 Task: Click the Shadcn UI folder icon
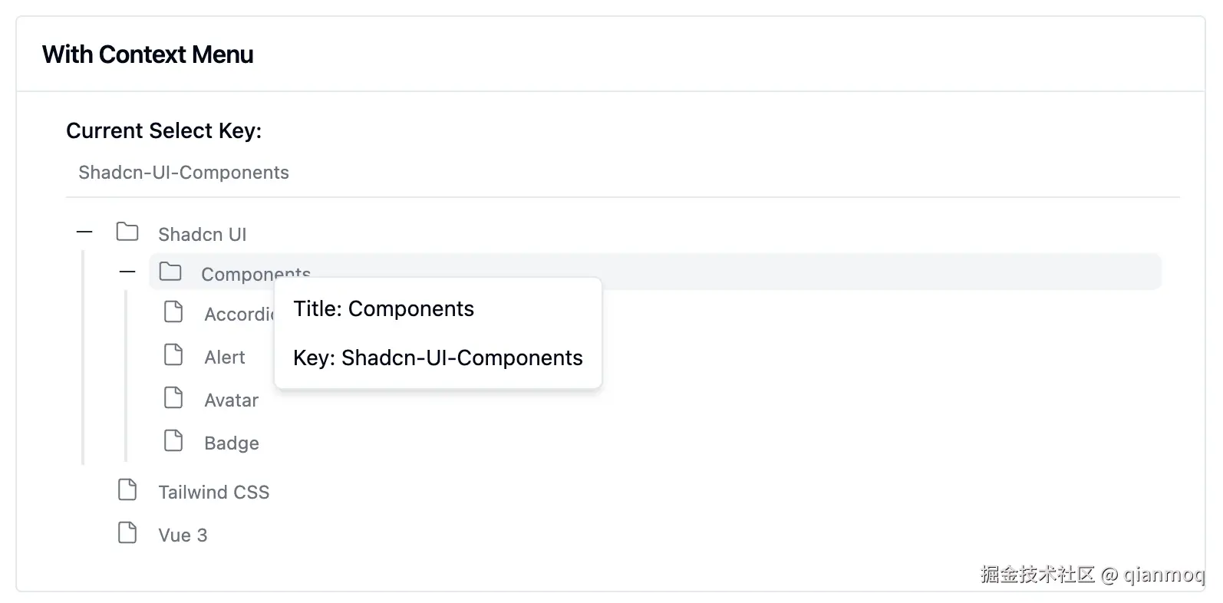click(x=127, y=232)
